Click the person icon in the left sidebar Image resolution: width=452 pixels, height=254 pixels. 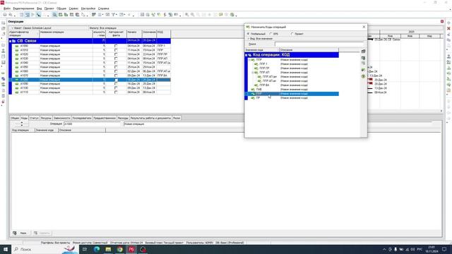tap(3, 51)
